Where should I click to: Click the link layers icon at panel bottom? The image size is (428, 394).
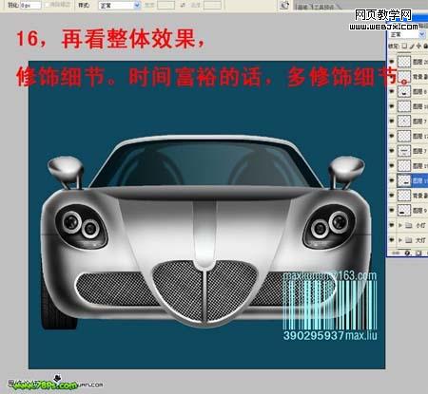(x=397, y=253)
